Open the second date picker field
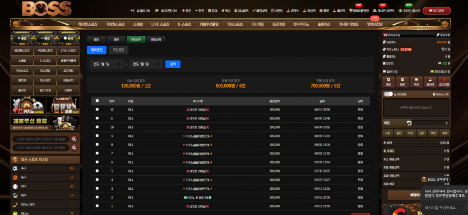The image size is (468, 215). point(146,64)
